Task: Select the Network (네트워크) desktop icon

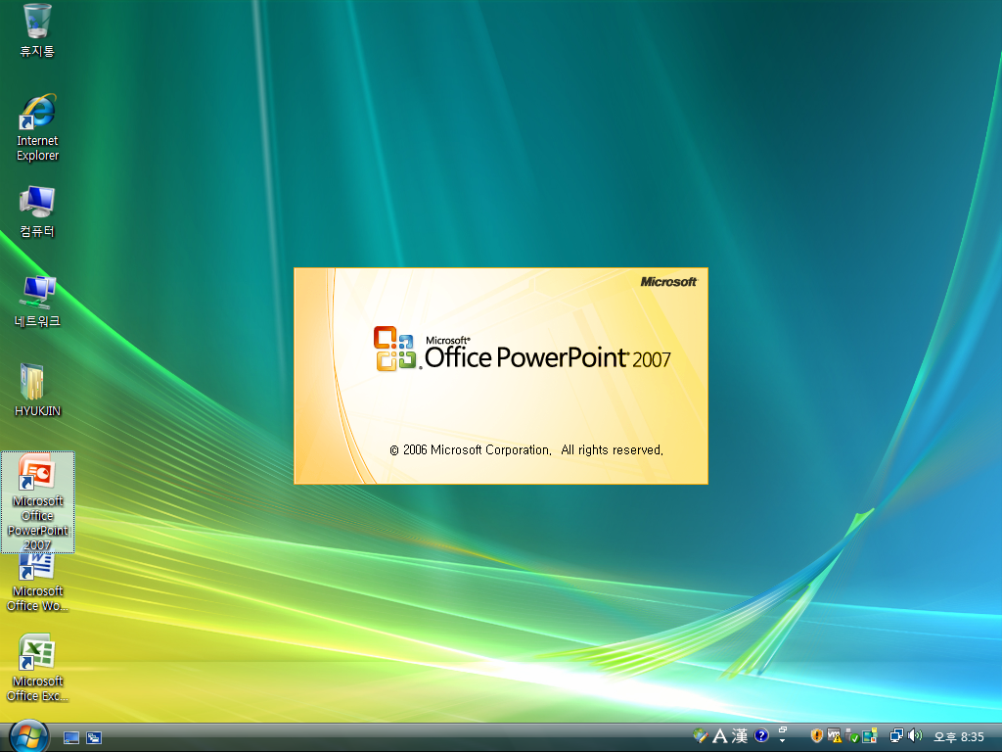Action: (37, 302)
